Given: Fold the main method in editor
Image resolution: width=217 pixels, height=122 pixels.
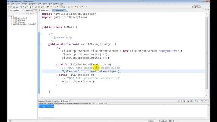Looking at the screenshot, I should coord(41,44).
